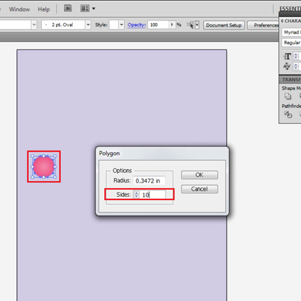The width and height of the screenshot is (301, 301).
Task: Select the pink gradient circle
Action: click(x=43, y=167)
